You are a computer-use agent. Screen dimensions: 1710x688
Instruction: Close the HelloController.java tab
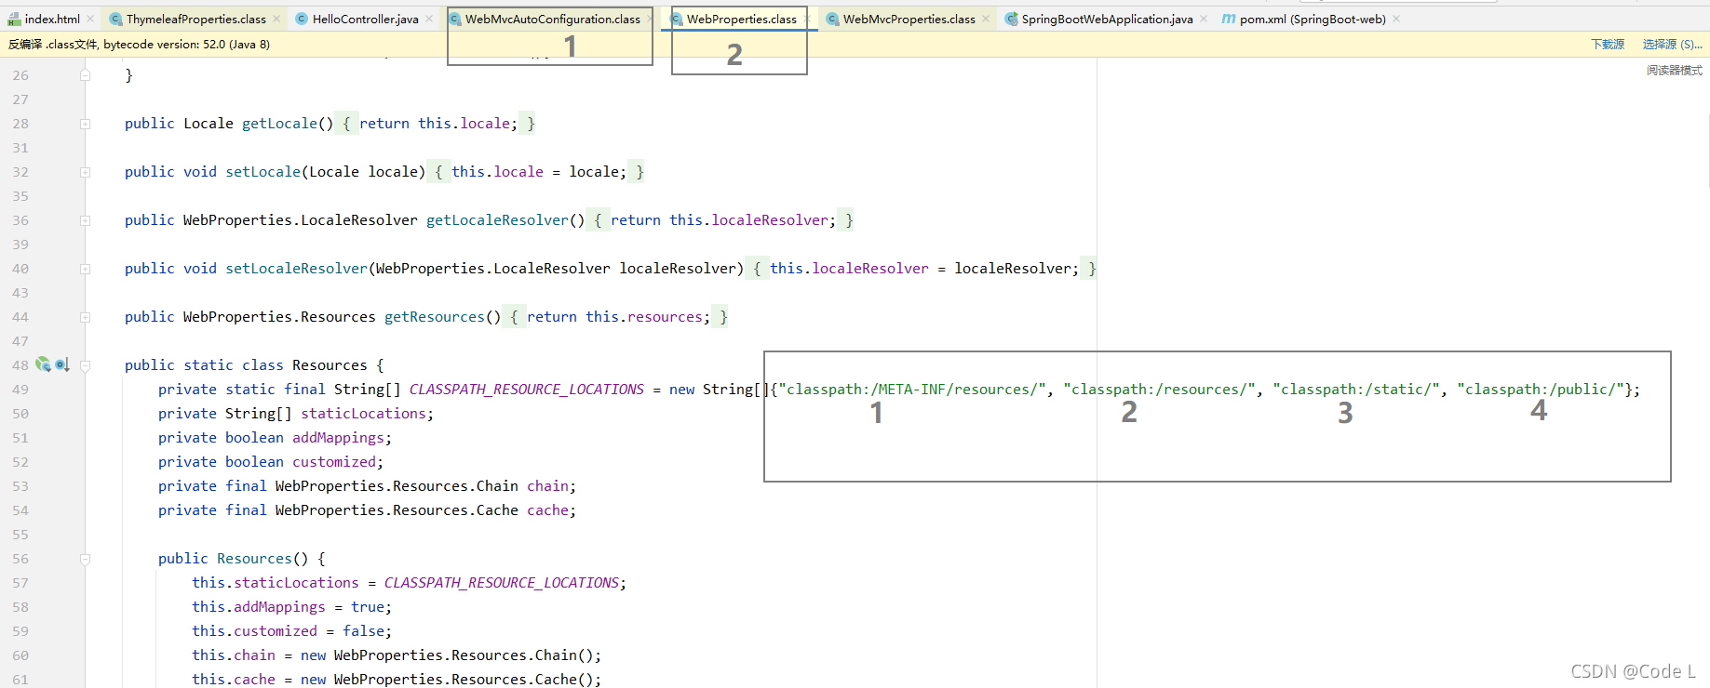coord(429,19)
